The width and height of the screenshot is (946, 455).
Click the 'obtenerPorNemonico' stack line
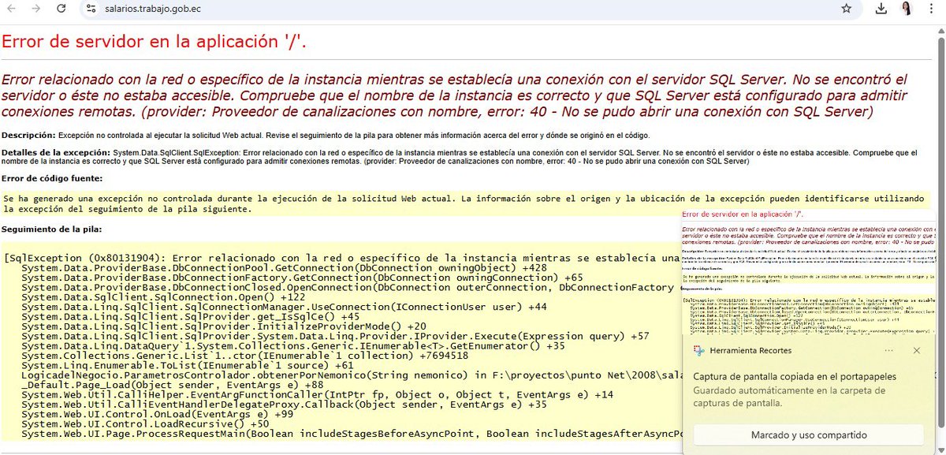point(351,375)
